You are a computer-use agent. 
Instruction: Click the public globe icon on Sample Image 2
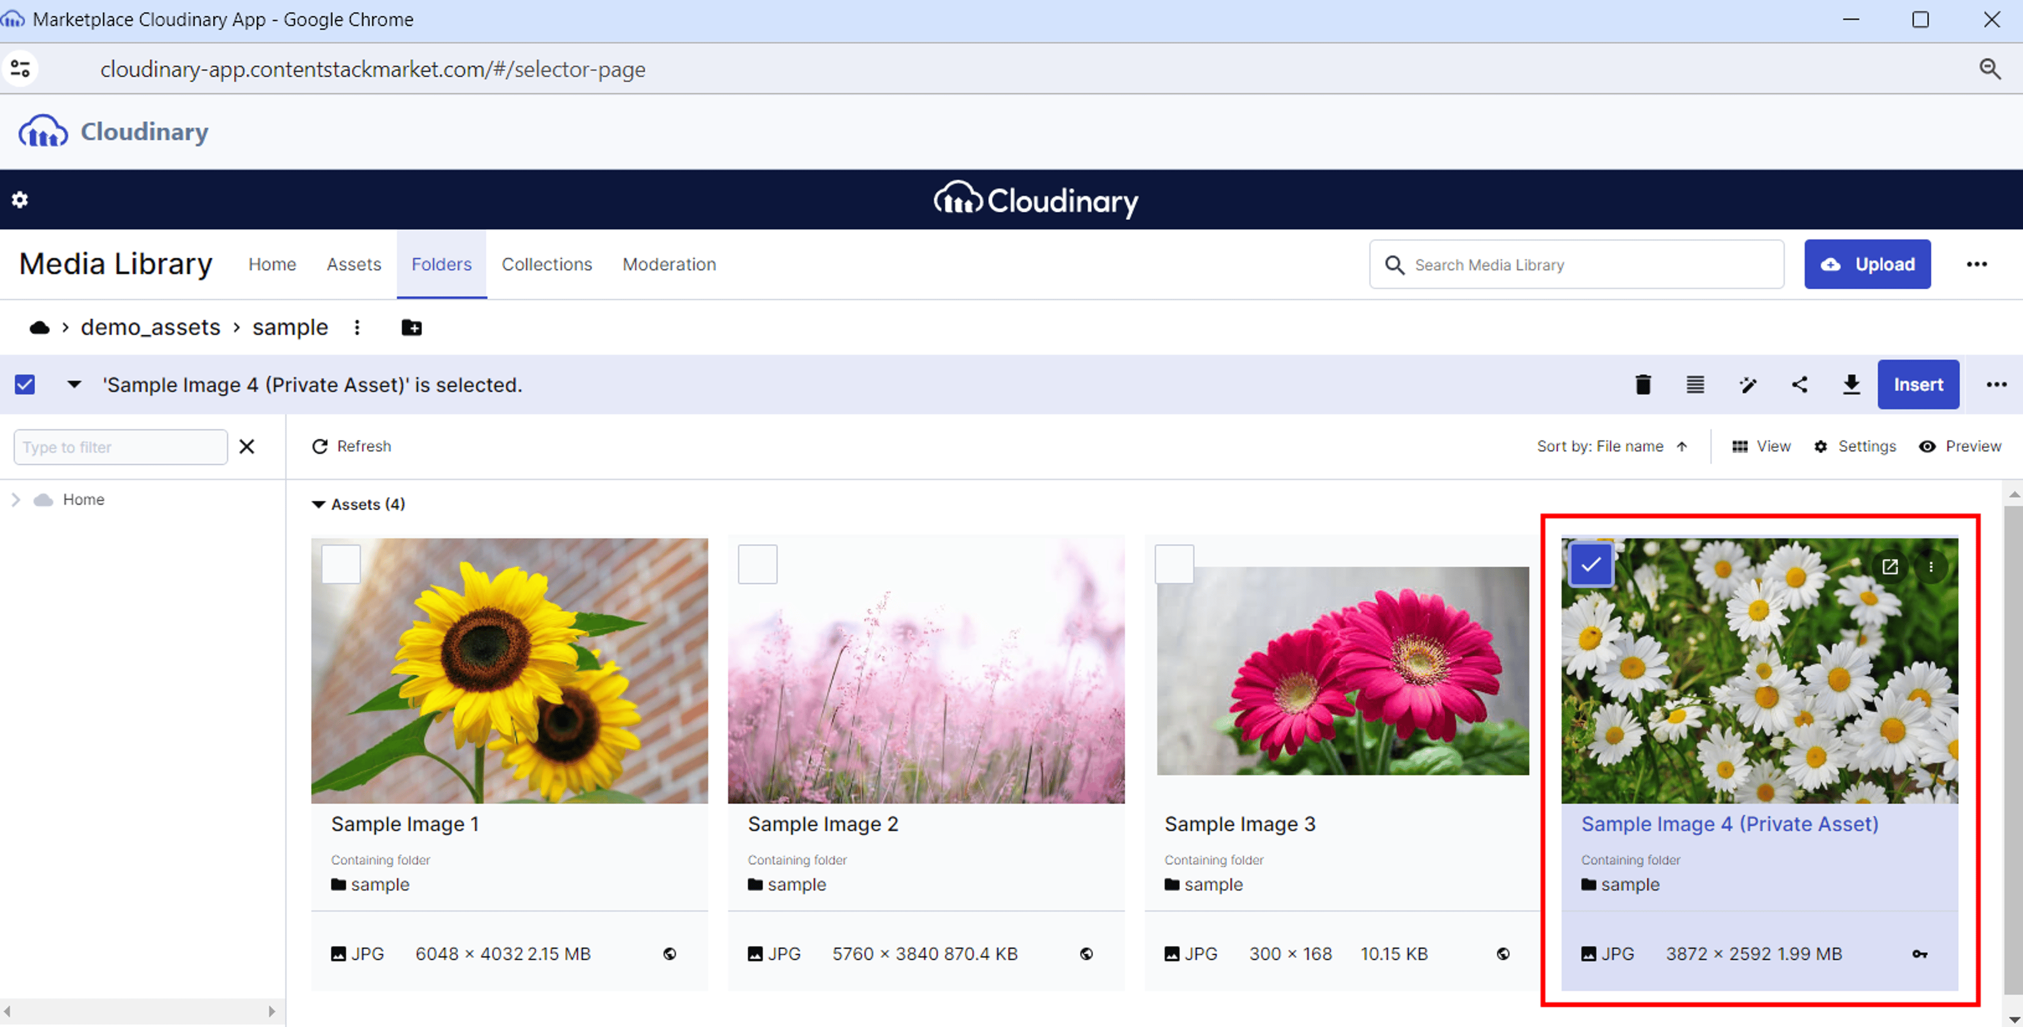click(x=1086, y=953)
